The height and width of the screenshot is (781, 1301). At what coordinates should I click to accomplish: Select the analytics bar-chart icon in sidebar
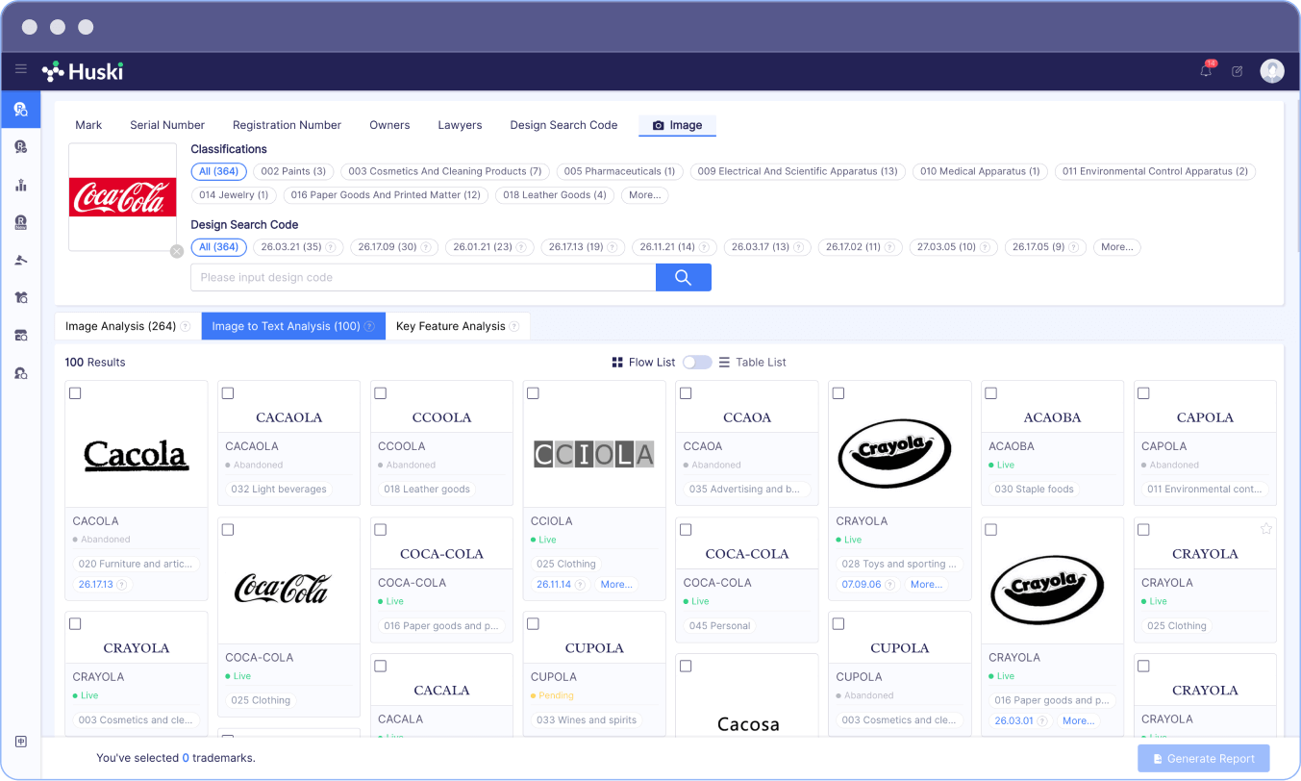point(21,186)
